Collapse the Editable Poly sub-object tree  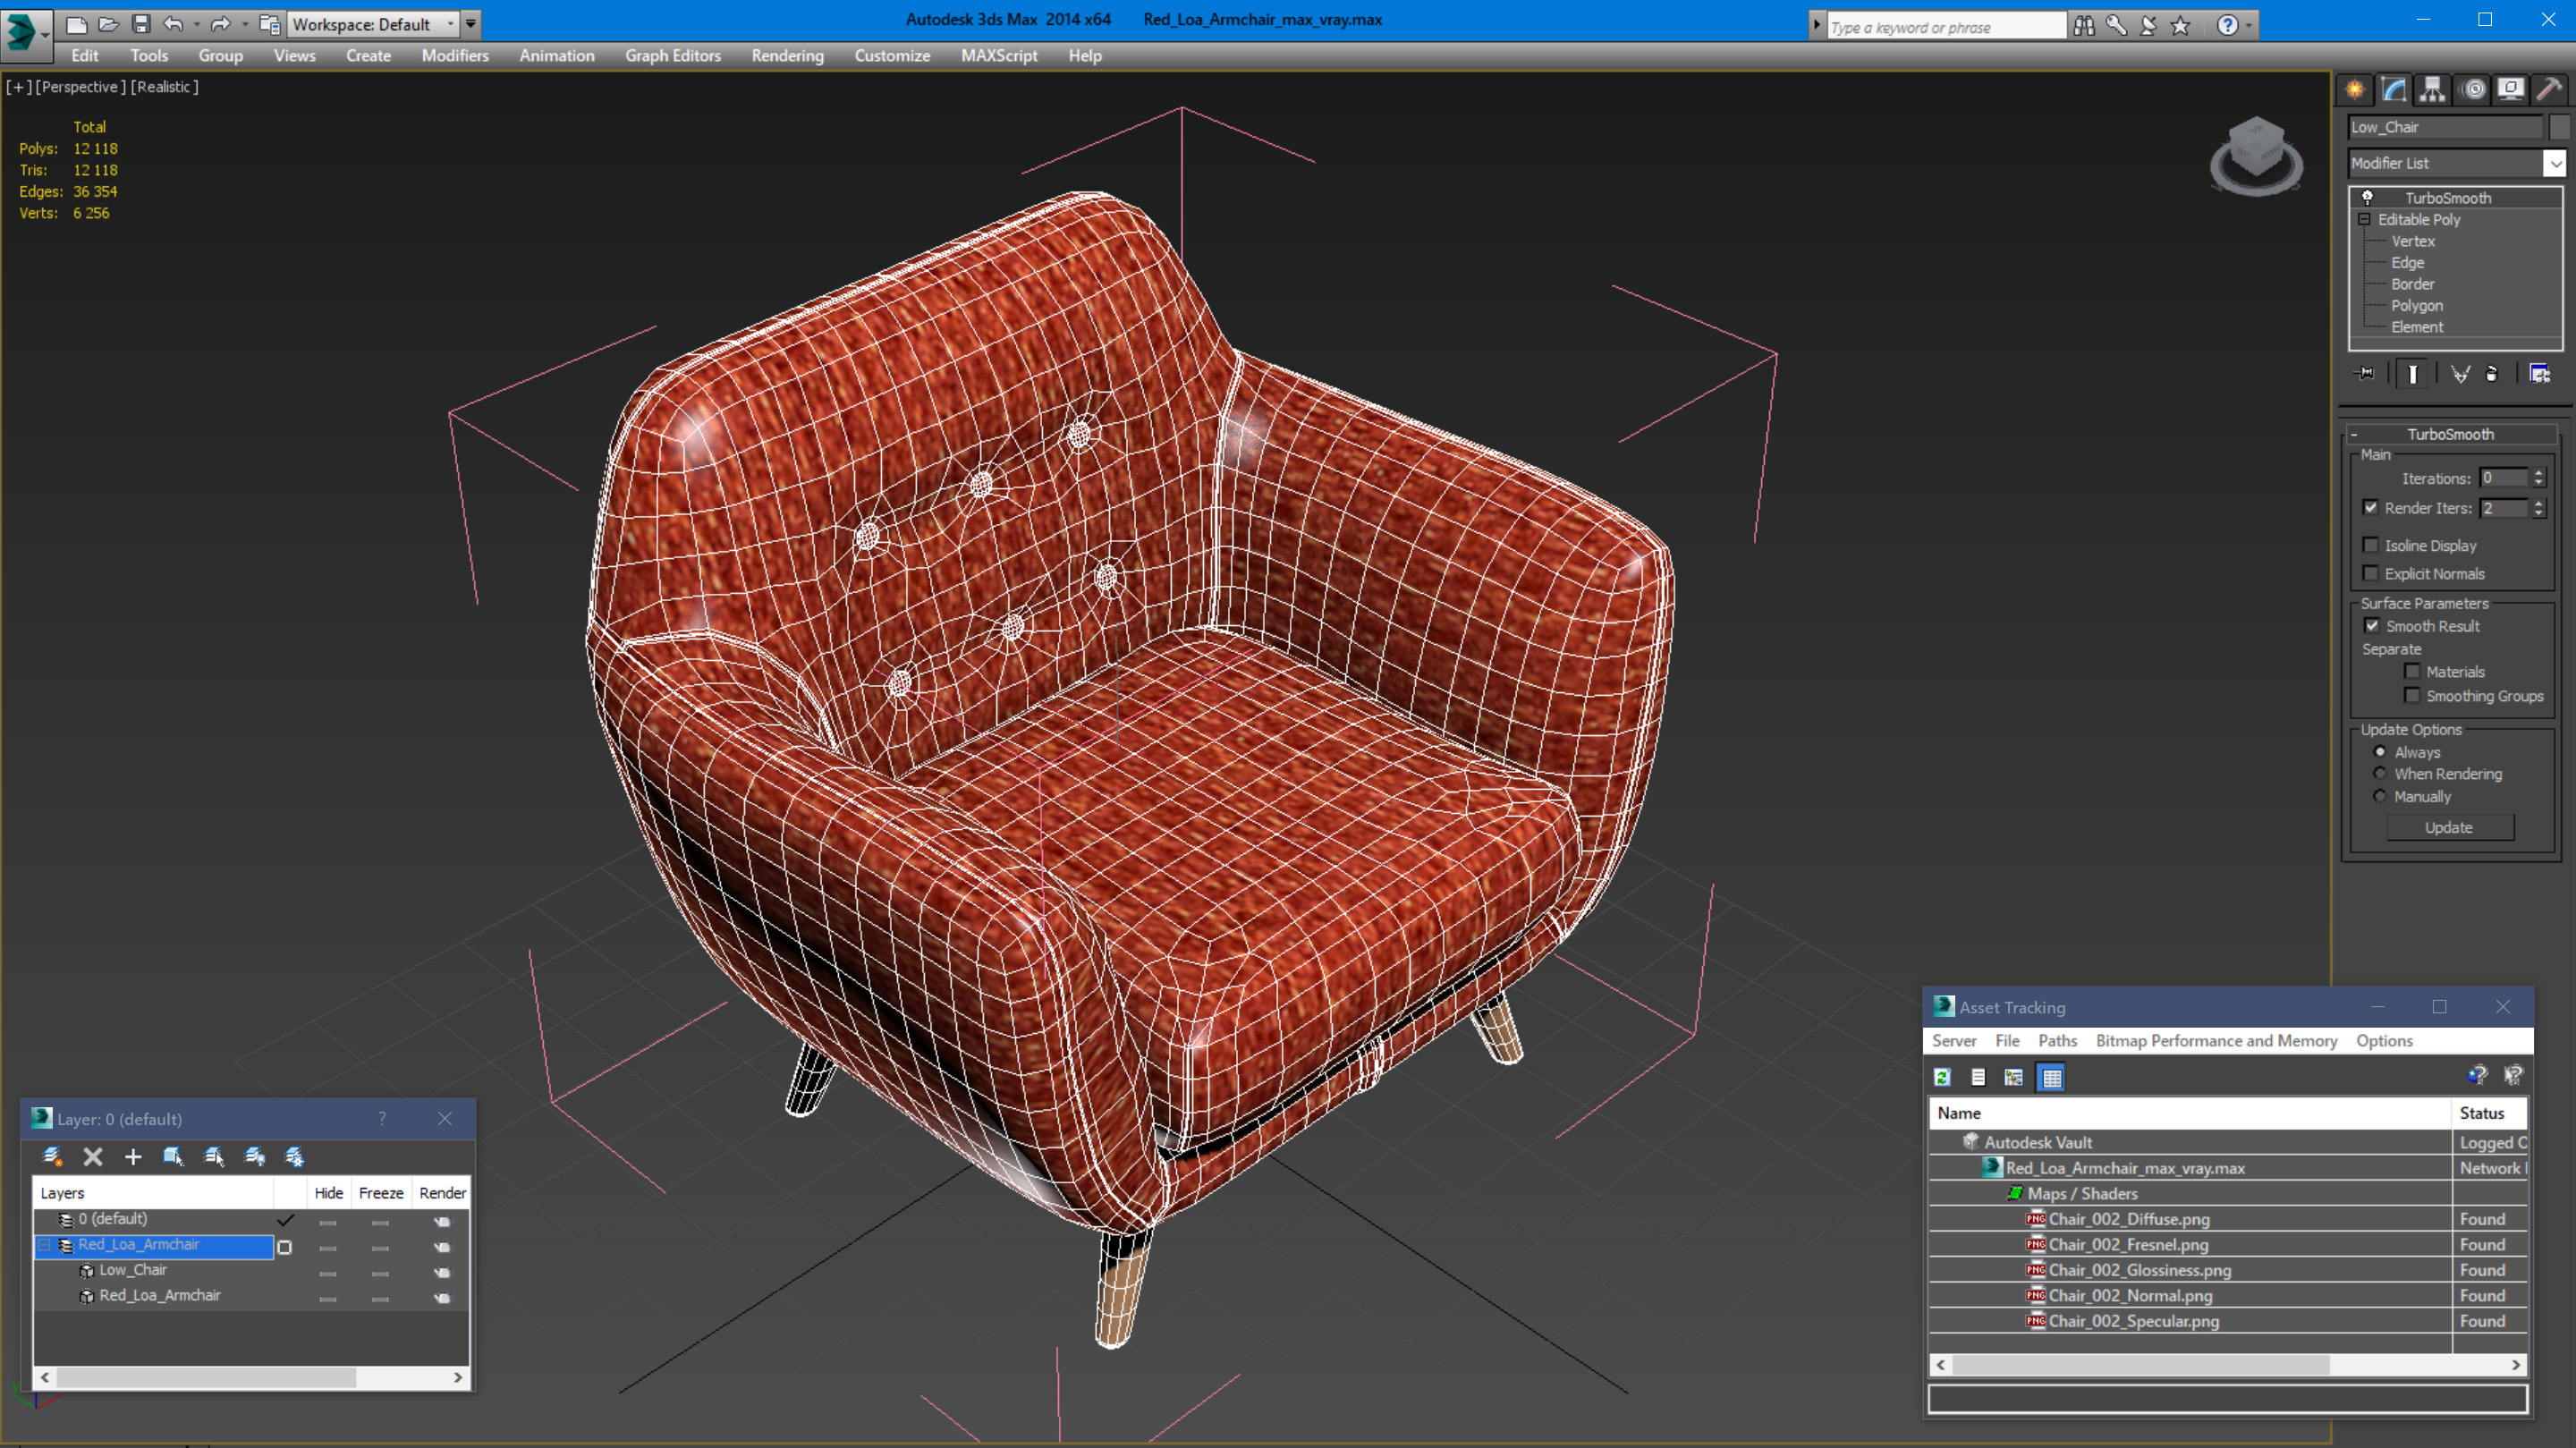tap(2364, 219)
